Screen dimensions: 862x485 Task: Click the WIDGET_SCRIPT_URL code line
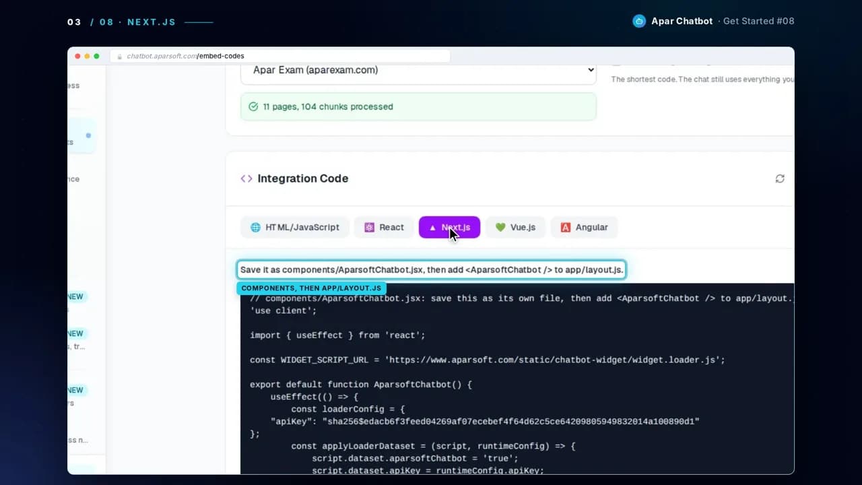click(488, 360)
